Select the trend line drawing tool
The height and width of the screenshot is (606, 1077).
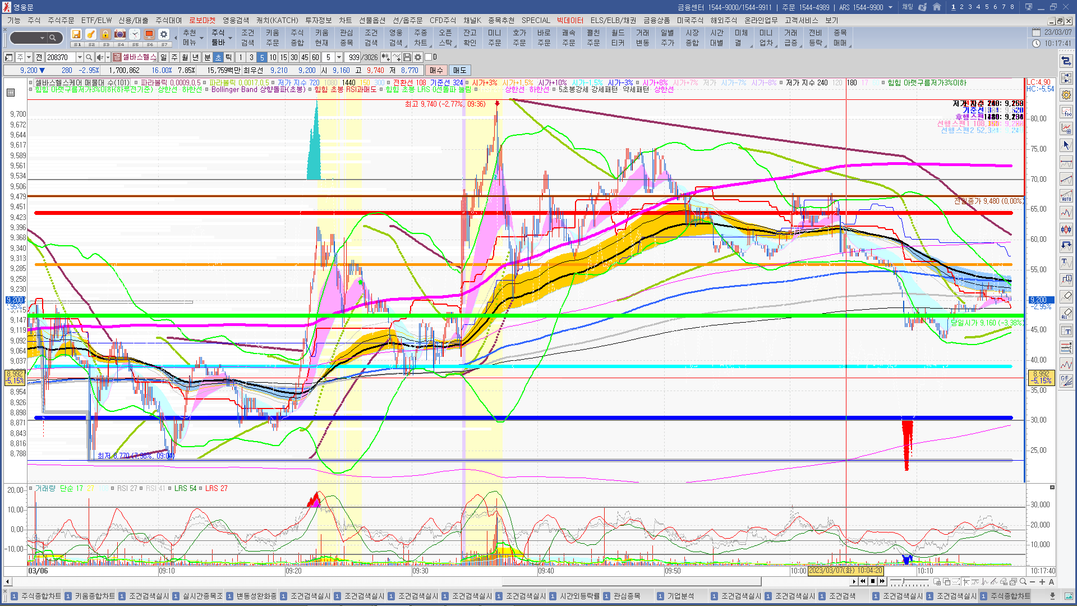pos(1066,180)
